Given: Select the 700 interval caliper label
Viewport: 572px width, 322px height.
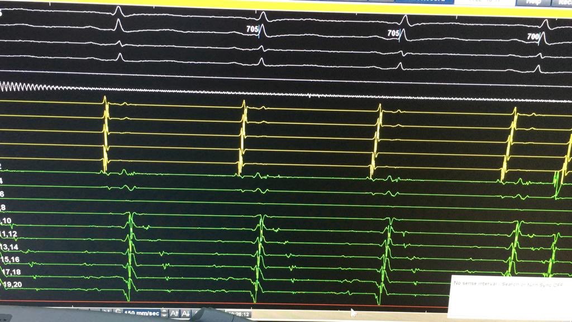Looking at the screenshot, I should pyautogui.click(x=532, y=36).
